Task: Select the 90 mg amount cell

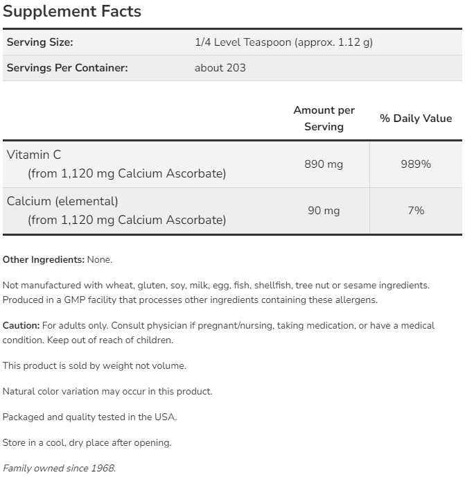Action: (324, 211)
